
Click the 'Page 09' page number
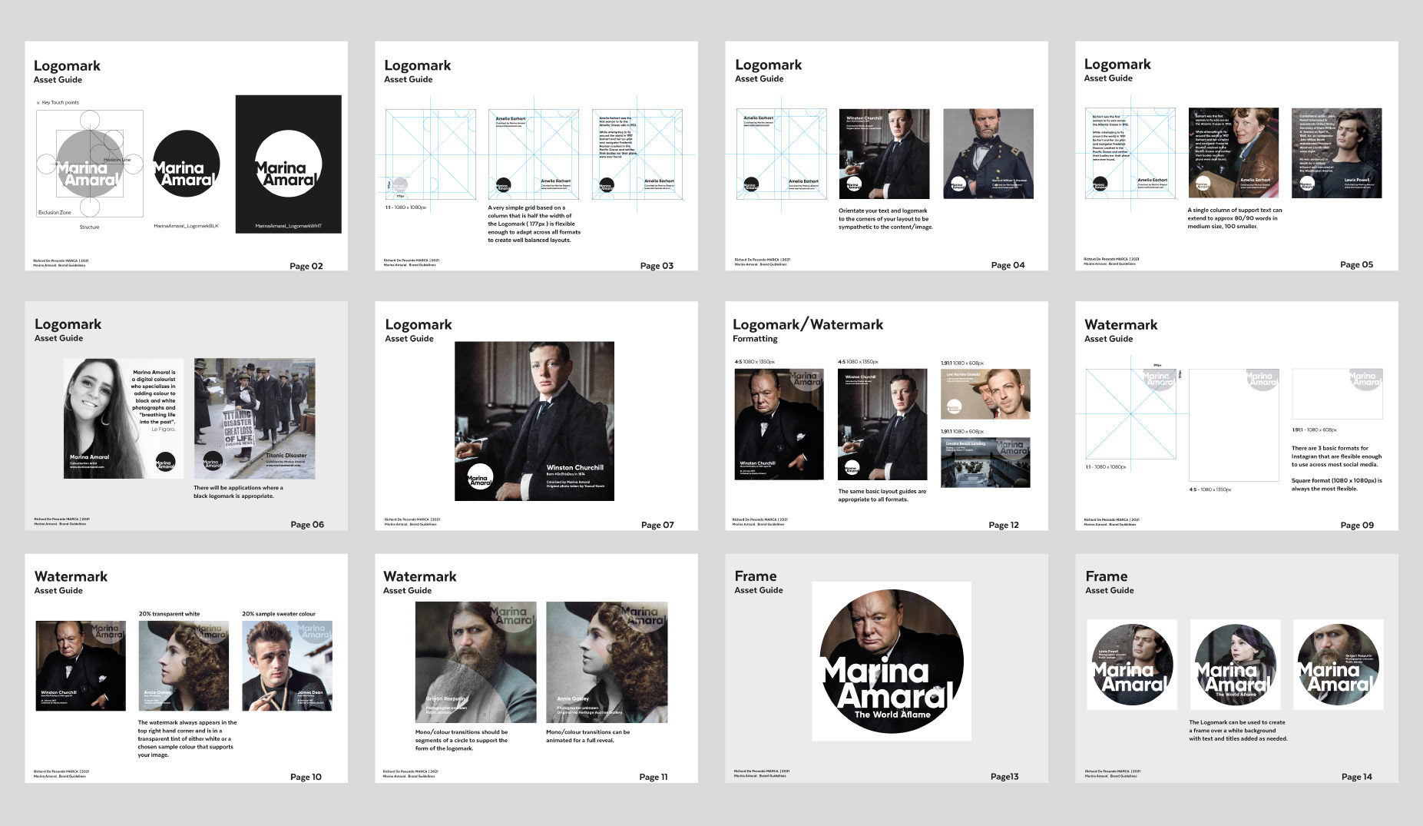[1357, 525]
